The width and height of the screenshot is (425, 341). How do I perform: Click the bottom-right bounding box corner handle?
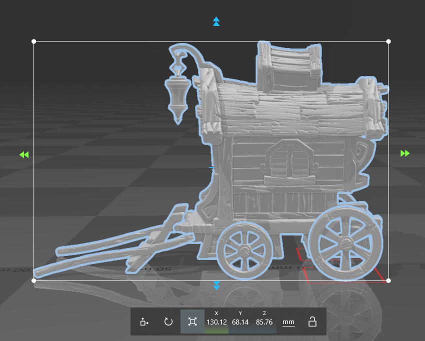click(x=388, y=280)
